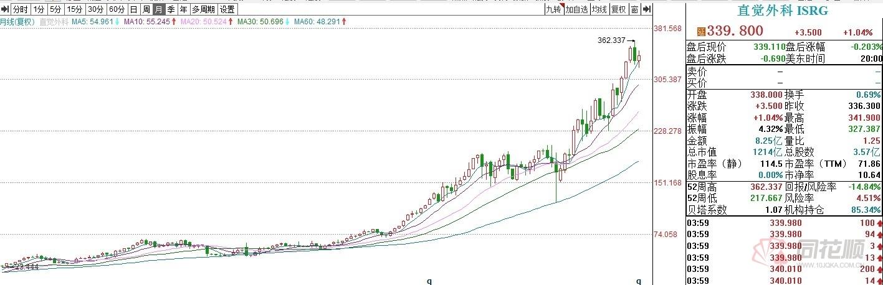Click the 振幅 value 4.32%
This screenshot has height=285, width=883.
click(x=770, y=129)
